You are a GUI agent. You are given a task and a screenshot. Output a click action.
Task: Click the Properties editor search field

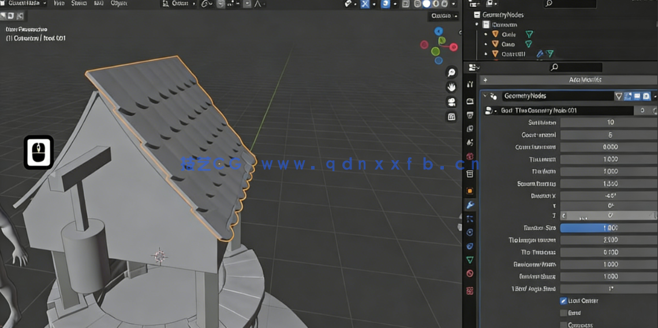point(576,67)
